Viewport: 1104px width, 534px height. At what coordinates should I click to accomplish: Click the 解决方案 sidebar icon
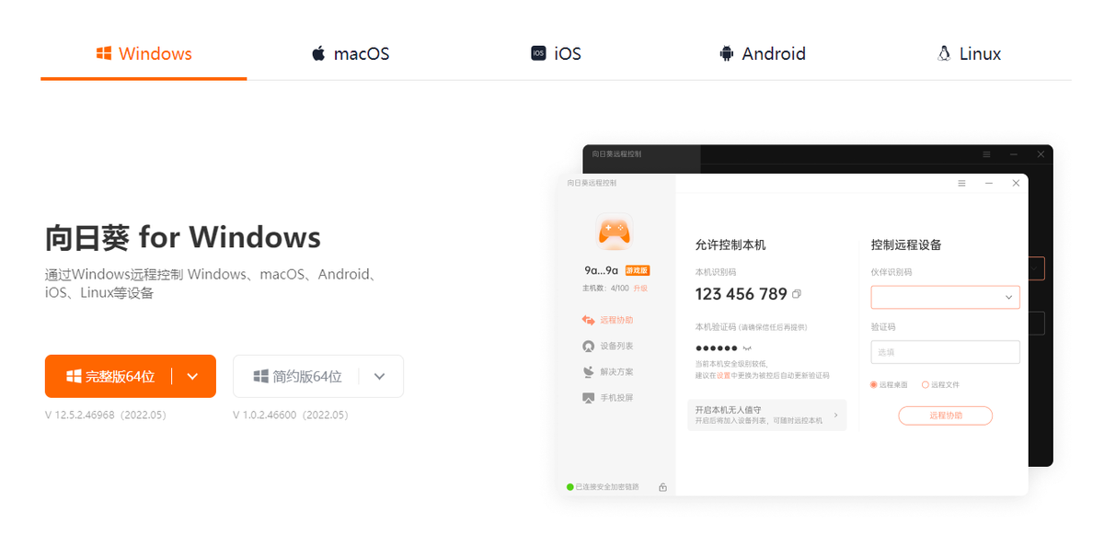[x=589, y=372]
